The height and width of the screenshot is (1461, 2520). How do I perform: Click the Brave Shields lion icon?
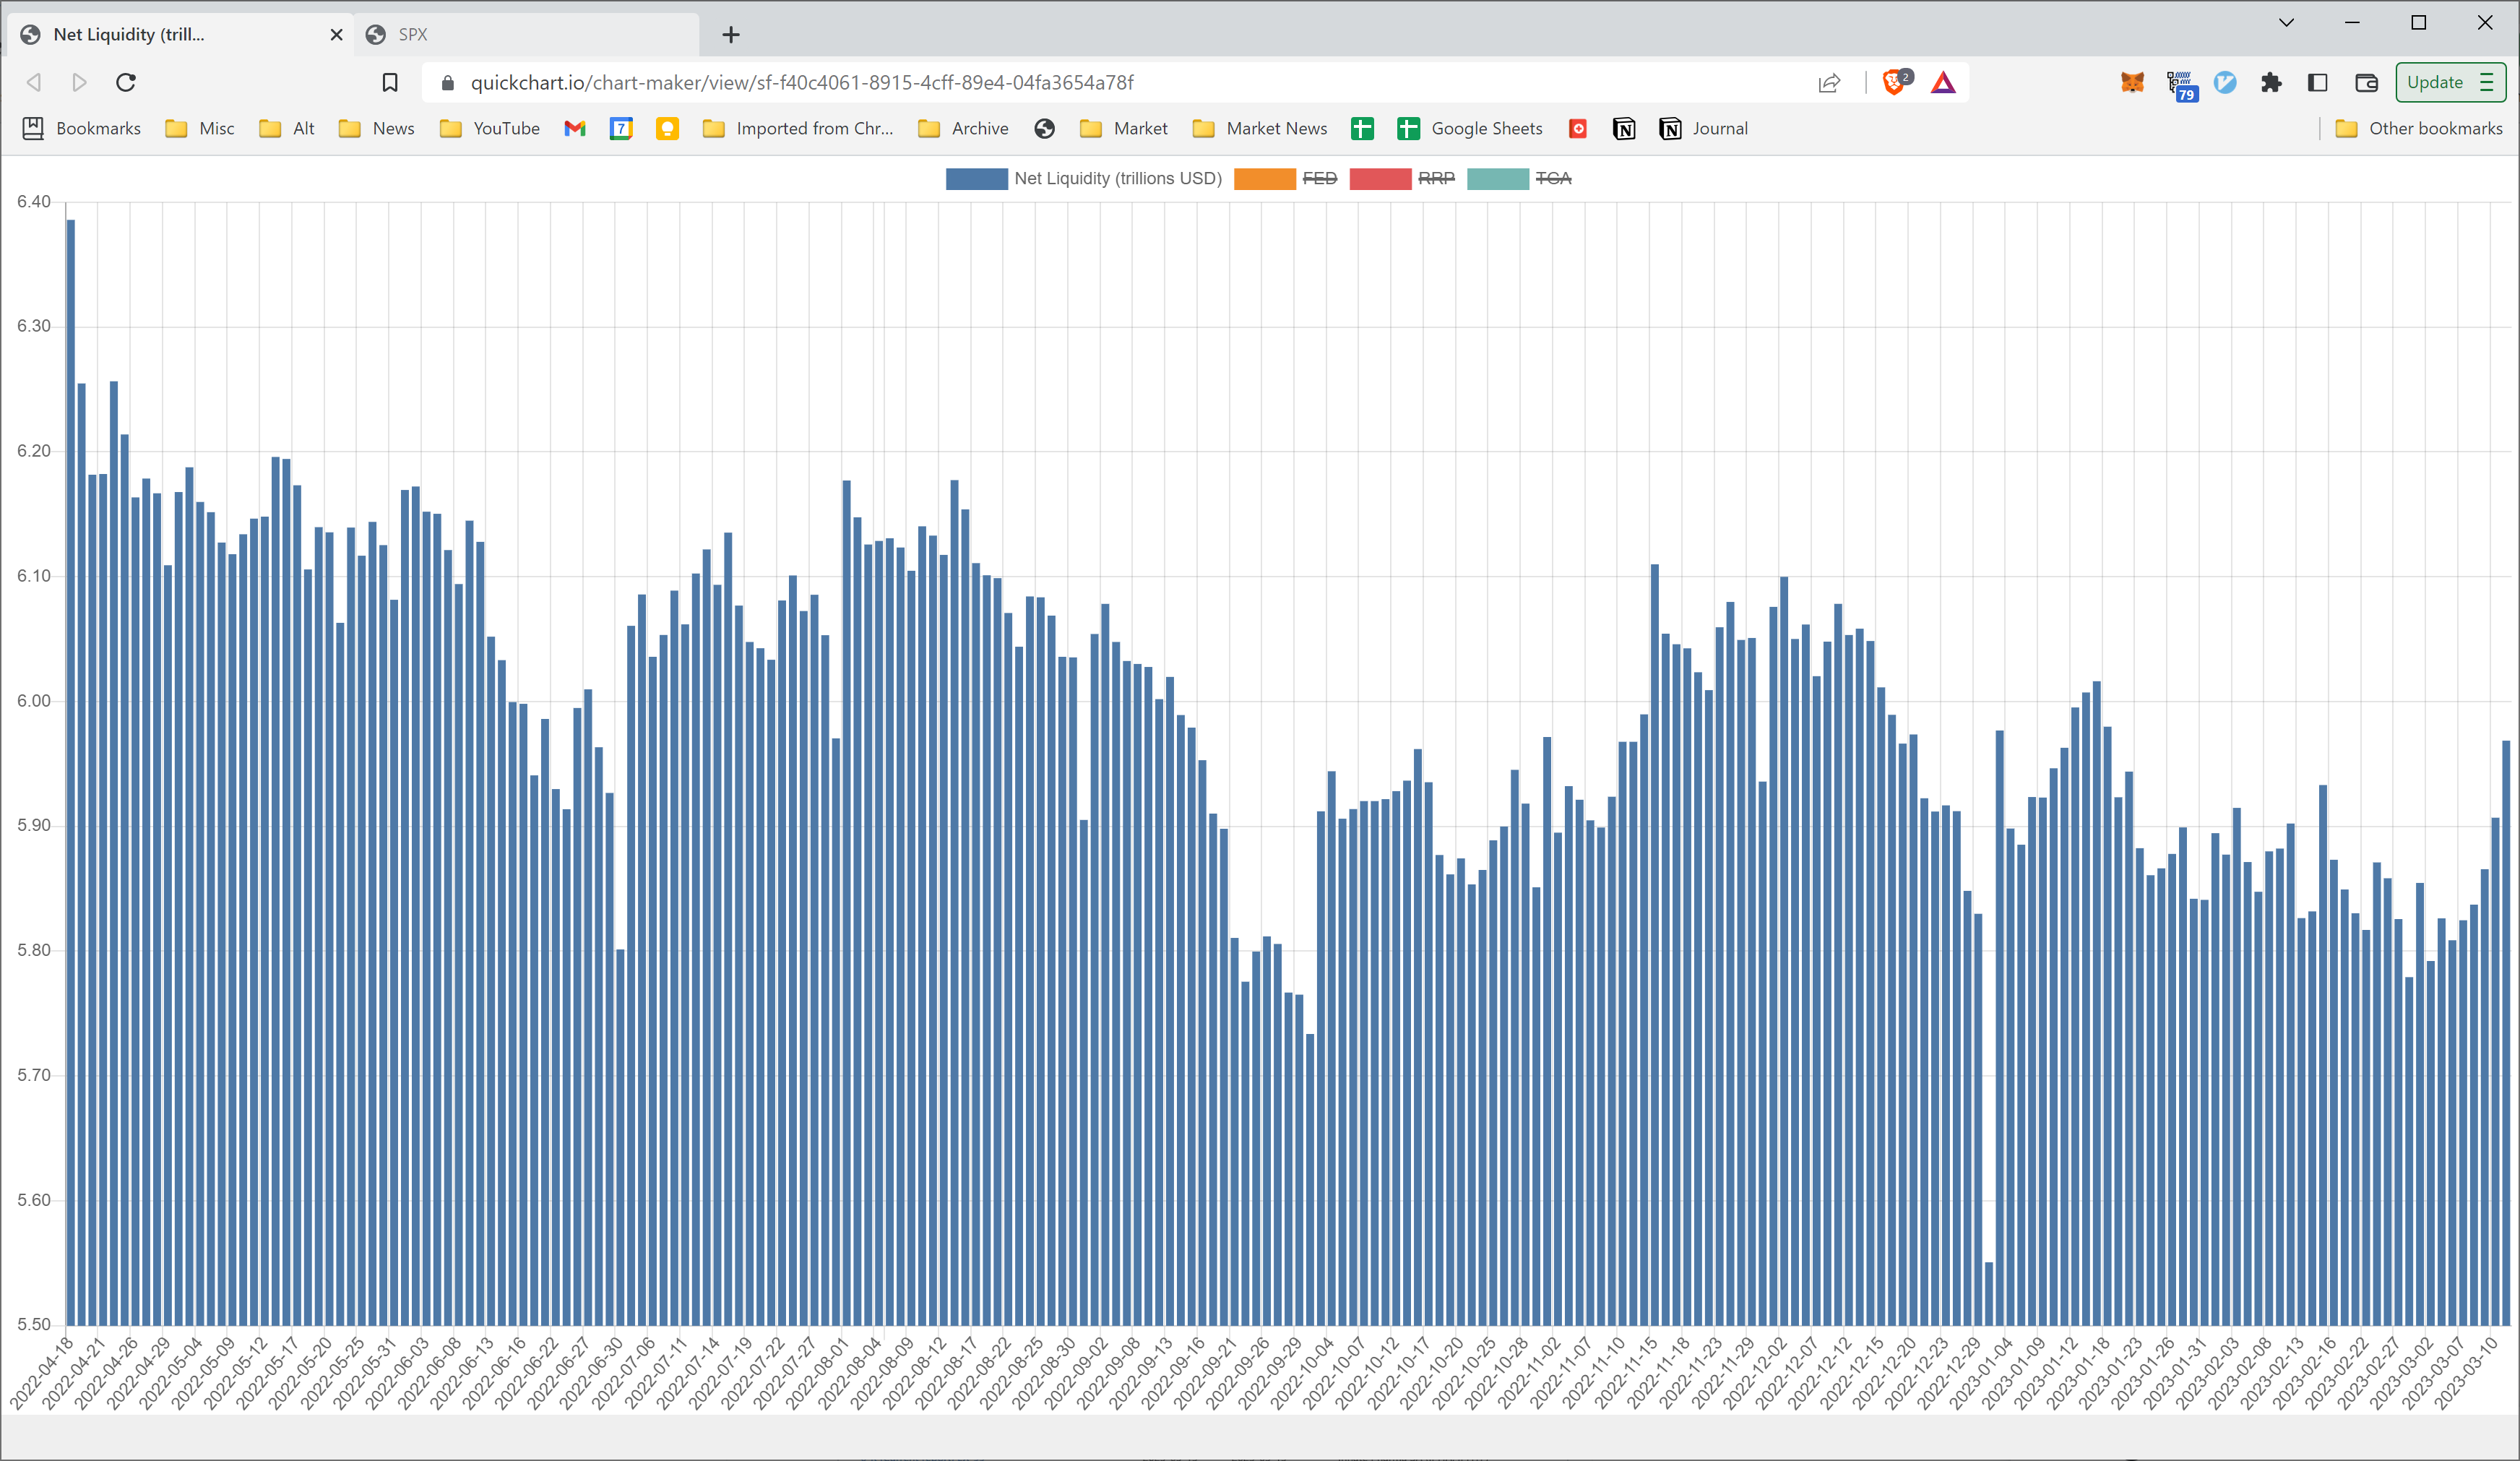1894,82
